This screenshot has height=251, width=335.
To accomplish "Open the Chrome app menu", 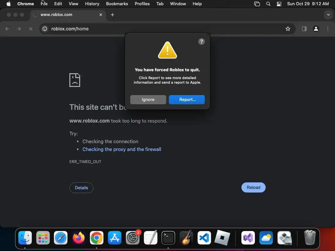I will (26, 4).
